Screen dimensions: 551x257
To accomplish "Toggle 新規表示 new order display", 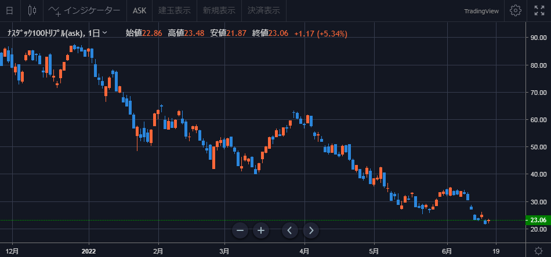I will (x=219, y=10).
